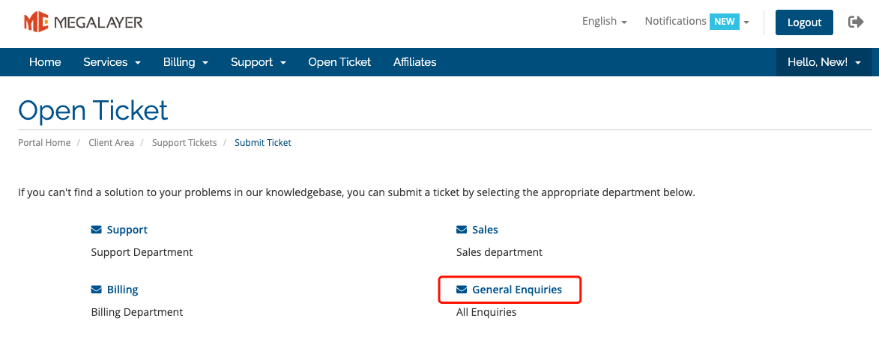This screenshot has width=879, height=342.
Task: Select the Billing department link
Action: pos(122,290)
